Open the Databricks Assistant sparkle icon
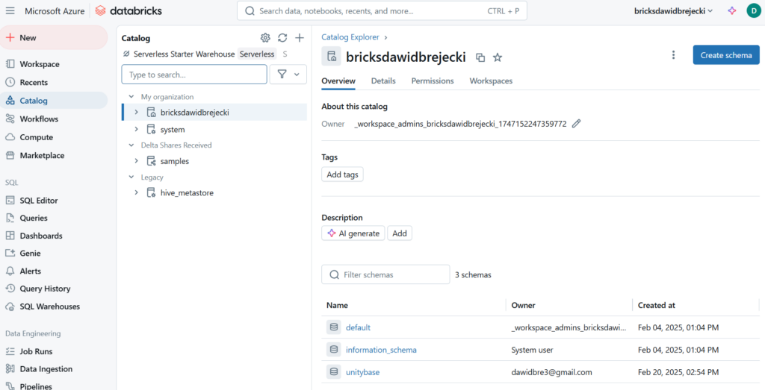This screenshot has height=390, width=765. 732,10
